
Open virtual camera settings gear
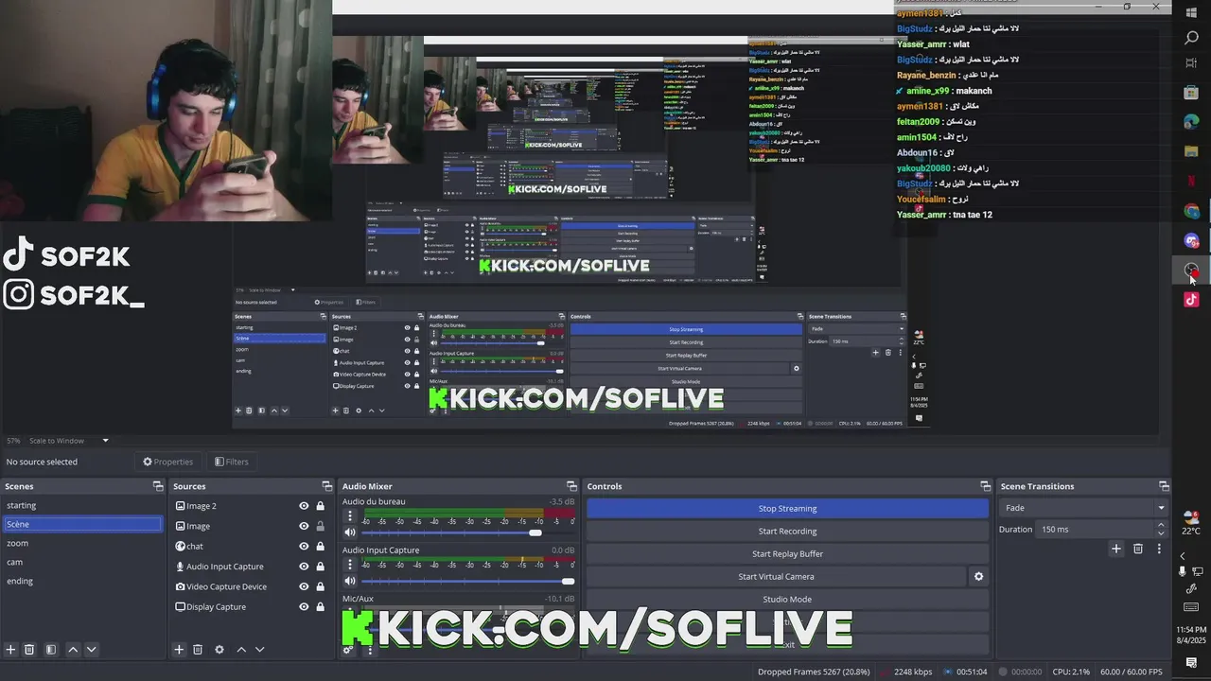(978, 576)
